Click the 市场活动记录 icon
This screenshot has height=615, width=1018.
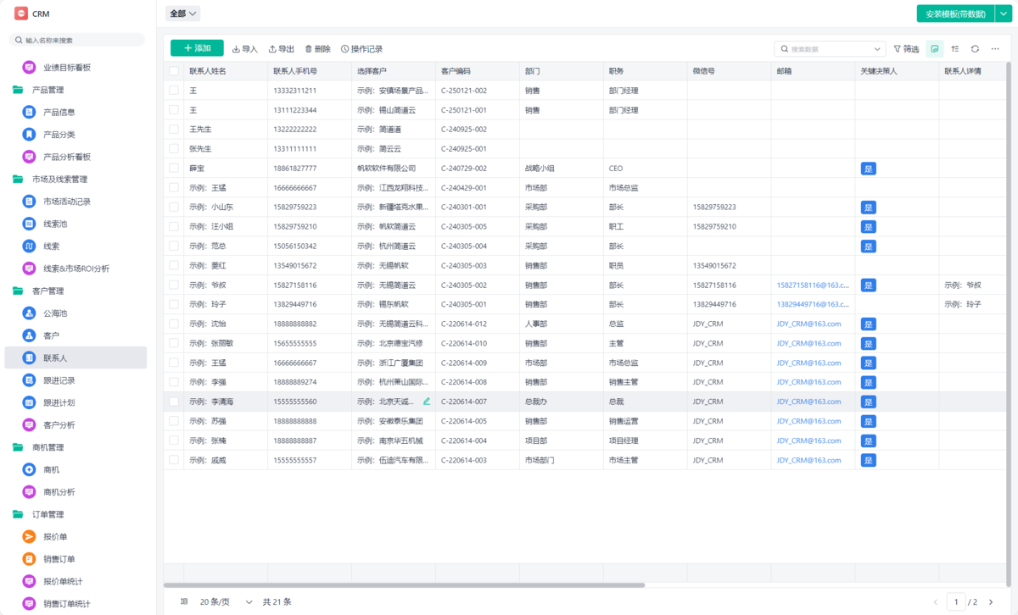coord(29,202)
